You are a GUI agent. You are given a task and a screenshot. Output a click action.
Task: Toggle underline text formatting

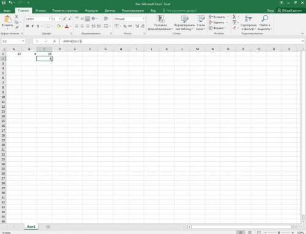[38, 26]
